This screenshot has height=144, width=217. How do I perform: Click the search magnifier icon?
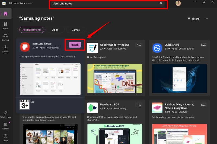(x=161, y=4)
